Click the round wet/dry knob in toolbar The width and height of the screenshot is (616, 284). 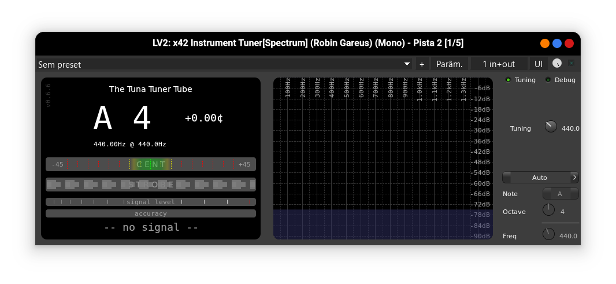(557, 63)
